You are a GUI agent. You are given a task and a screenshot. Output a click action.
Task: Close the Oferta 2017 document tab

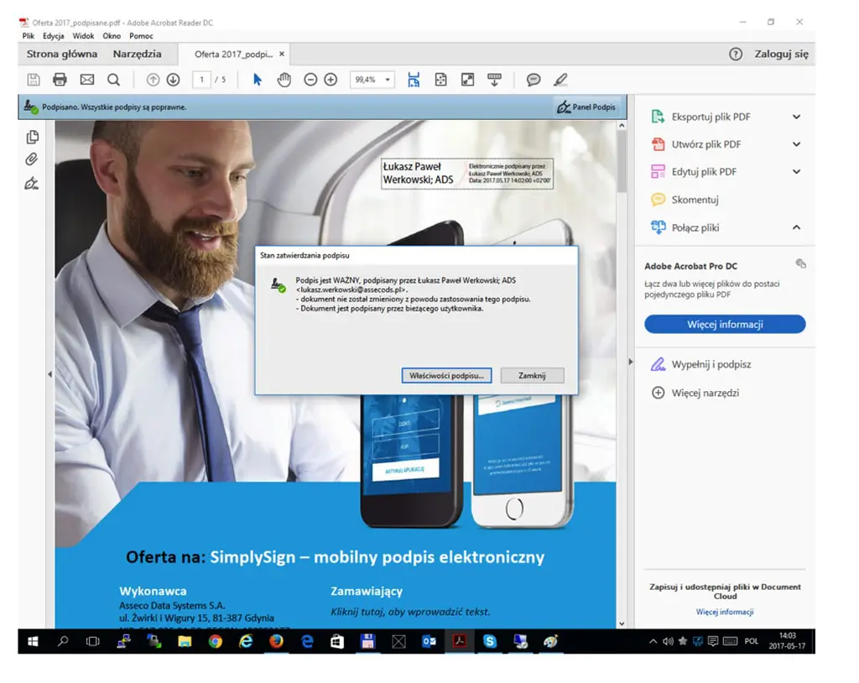pos(282,54)
